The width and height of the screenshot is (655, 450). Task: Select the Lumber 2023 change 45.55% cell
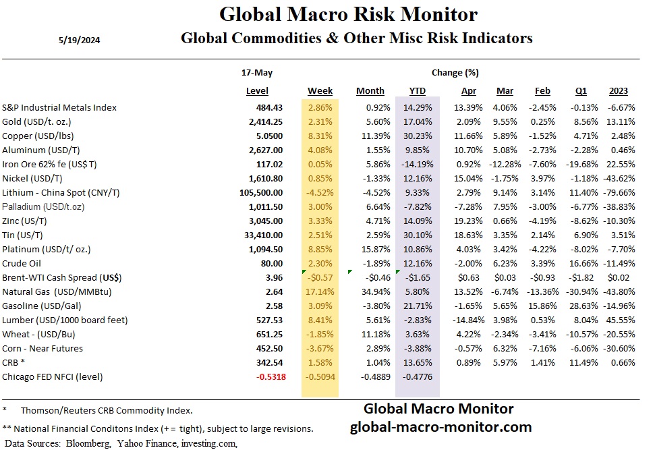[621, 320]
